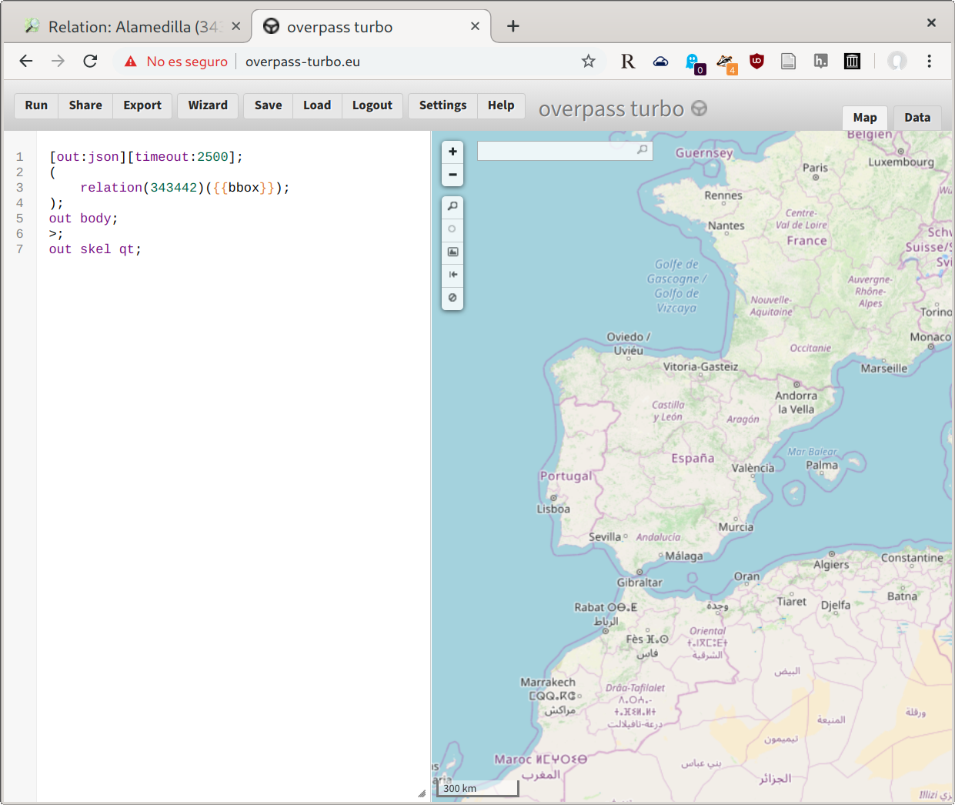Click the 300 km map scale bar

point(478,788)
